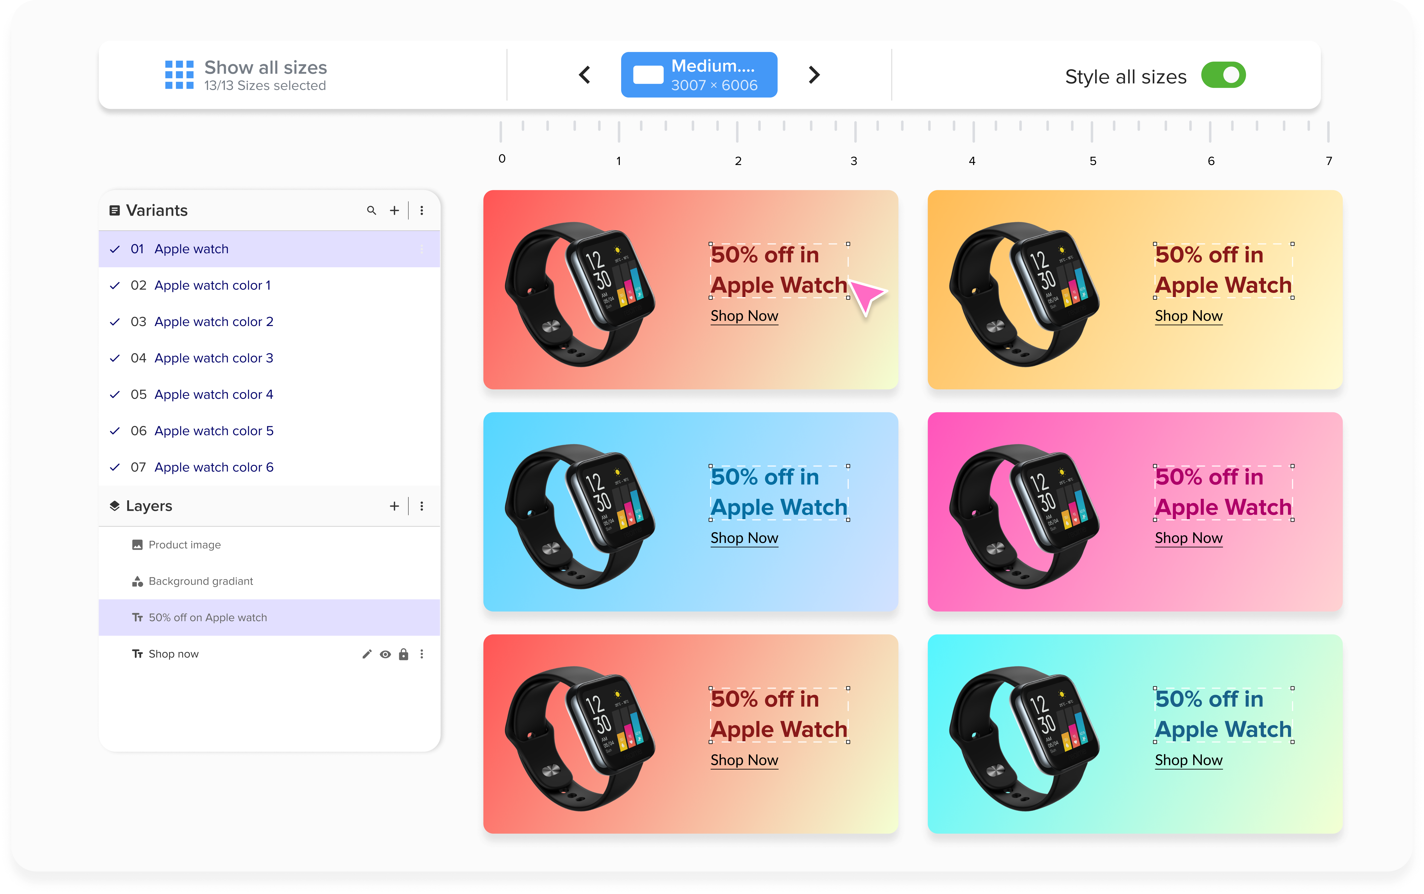The width and height of the screenshot is (1424, 894).
Task: Select variant 05 Apple watch color 4
Action: (x=269, y=394)
